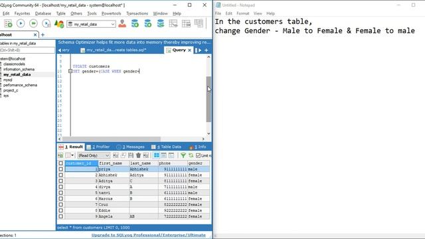The image size is (425, 239).
Task: Click the insert new row icon
Action: point(116,155)
